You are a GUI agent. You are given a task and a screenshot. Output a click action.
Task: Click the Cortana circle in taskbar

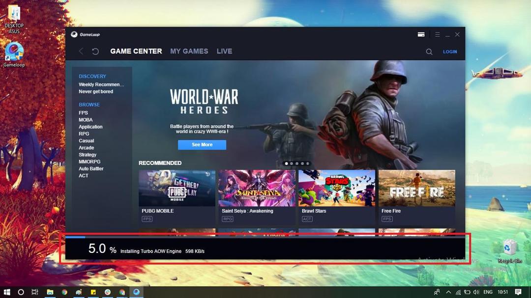[x=21, y=292]
